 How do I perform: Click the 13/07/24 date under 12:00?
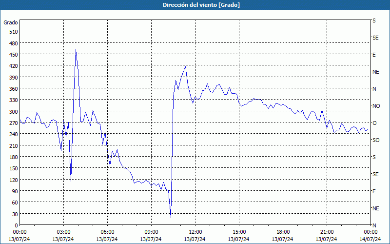[x=195, y=239]
